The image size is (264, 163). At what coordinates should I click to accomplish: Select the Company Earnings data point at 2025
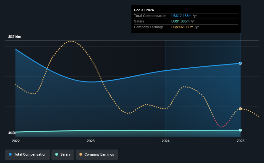(241, 109)
